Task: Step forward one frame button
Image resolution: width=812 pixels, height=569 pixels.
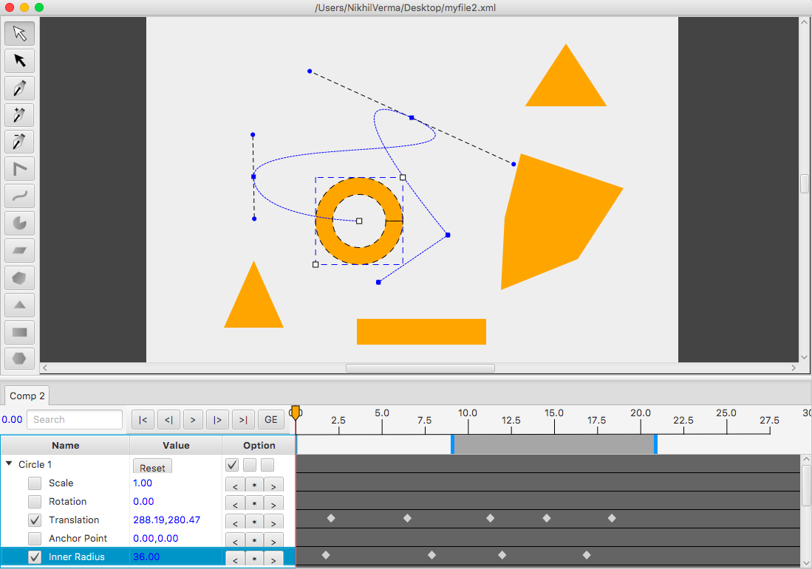Action: 217,419
